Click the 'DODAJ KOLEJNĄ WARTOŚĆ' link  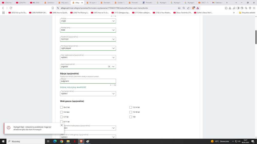[x=73, y=87]
